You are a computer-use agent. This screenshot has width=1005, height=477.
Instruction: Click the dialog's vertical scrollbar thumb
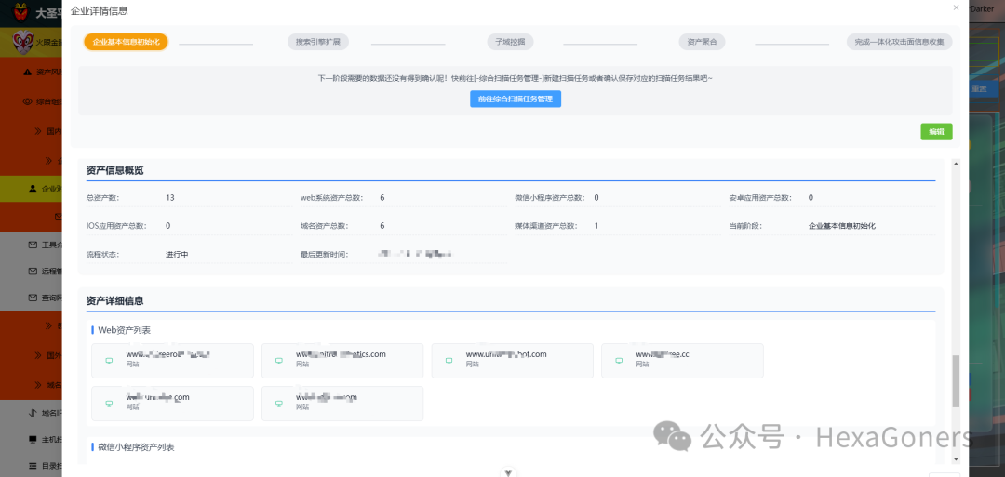click(957, 381)
